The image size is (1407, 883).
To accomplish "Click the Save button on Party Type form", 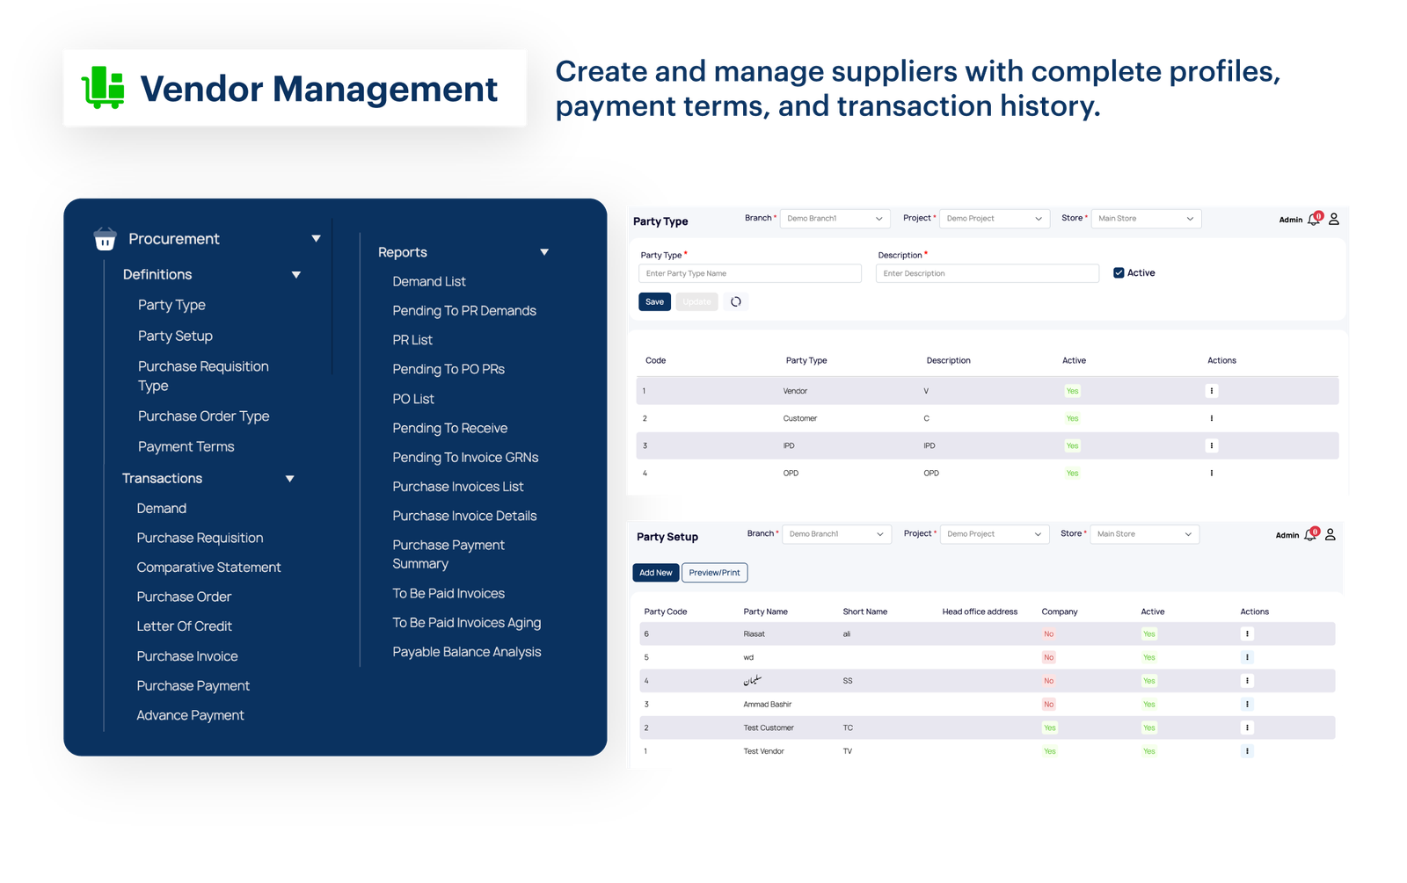I will (x=654, y=301).
